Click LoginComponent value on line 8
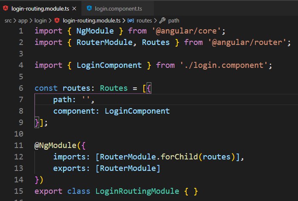Screen dimensions: 298x201 (137, 111)
